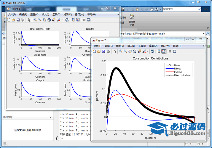Toggle Hide Plot Tools in Figure 1 toolbar
212x148 pixels.
click(x=84, y=20)
